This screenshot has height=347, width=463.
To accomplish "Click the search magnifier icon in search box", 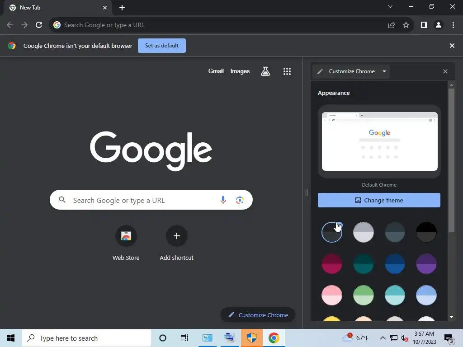I will (62, 200).
